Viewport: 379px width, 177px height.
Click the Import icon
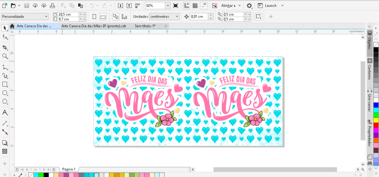click(121, 6)
